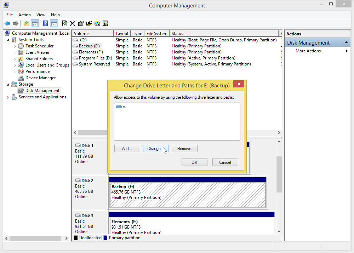Collapse the System Tools tree node

8,40
